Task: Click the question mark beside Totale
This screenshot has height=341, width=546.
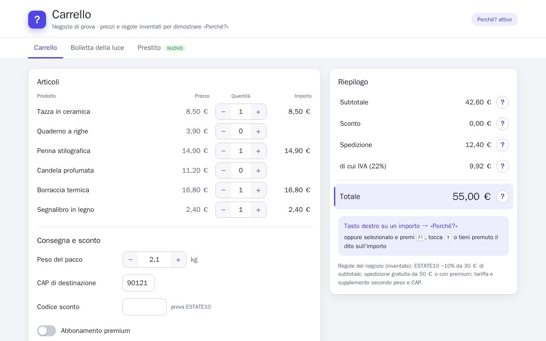Action: tap(502, 197)
